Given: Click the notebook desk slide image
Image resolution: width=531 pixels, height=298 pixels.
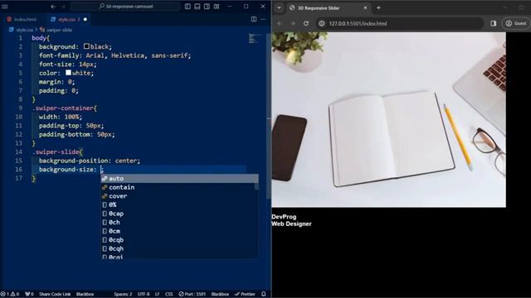Looking at the screenshot, I should pyautogui.click(x=389, y=119).
